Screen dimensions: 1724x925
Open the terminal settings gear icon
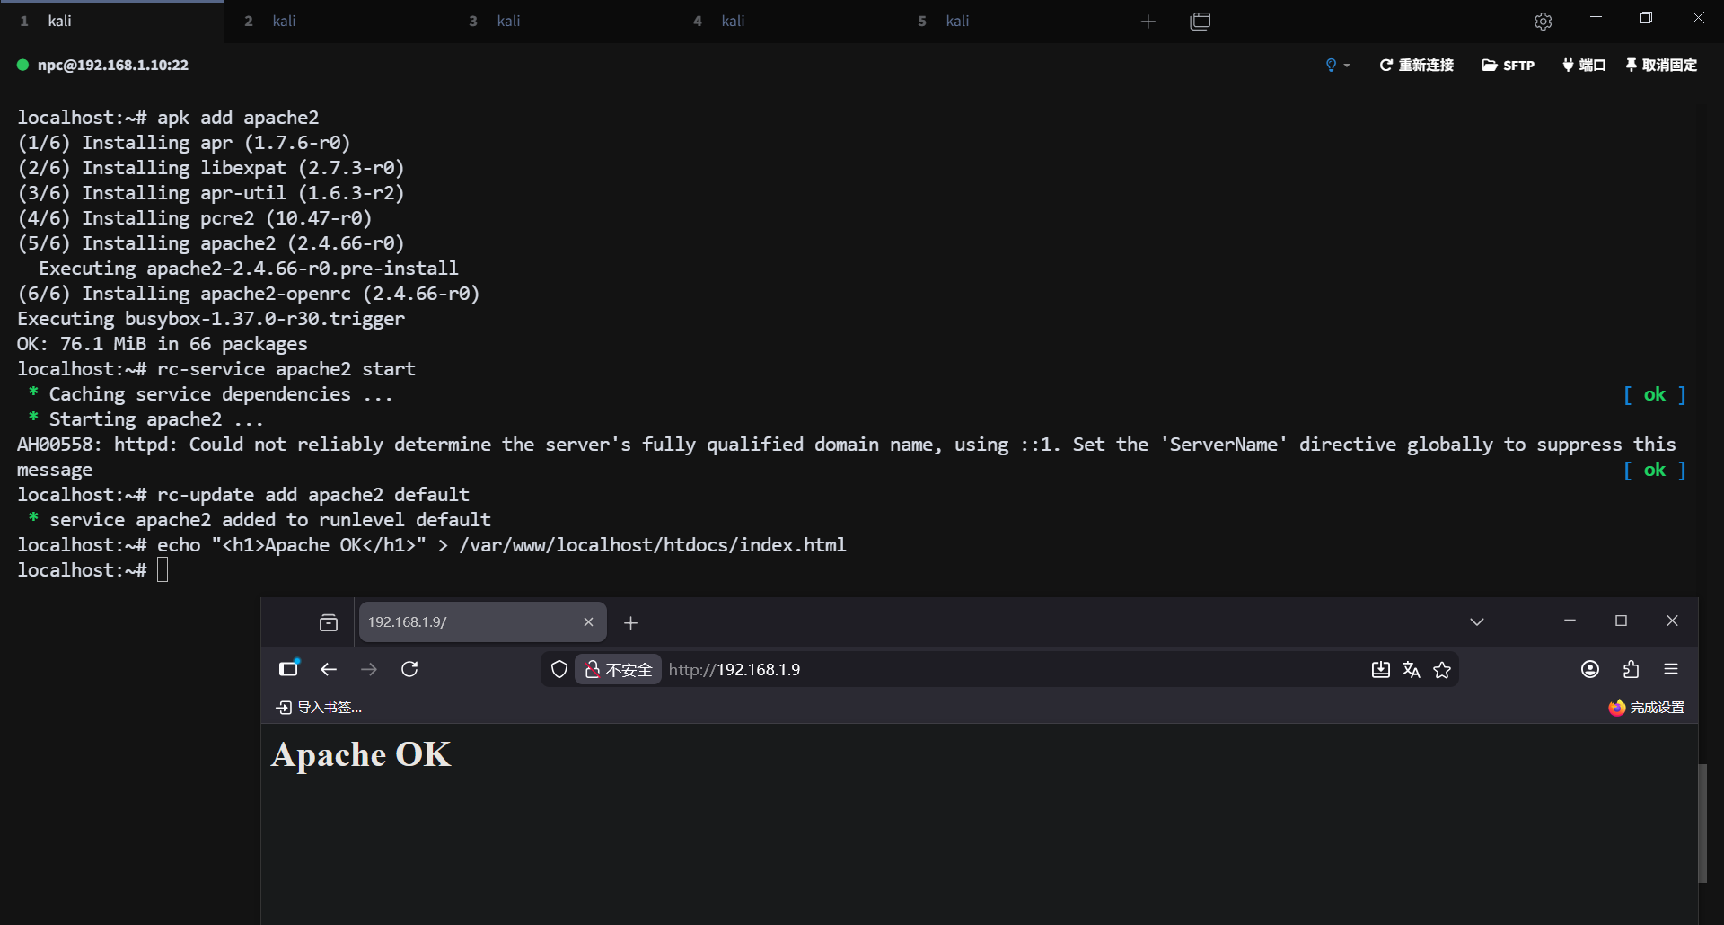point(1543,22)
